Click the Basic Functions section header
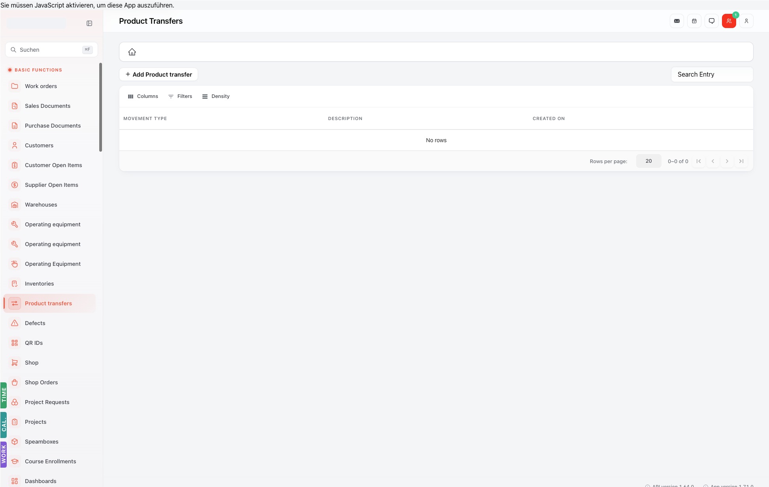 tap(38, 70)
